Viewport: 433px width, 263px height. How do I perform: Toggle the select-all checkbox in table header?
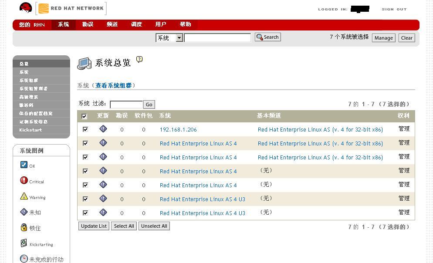85,116
